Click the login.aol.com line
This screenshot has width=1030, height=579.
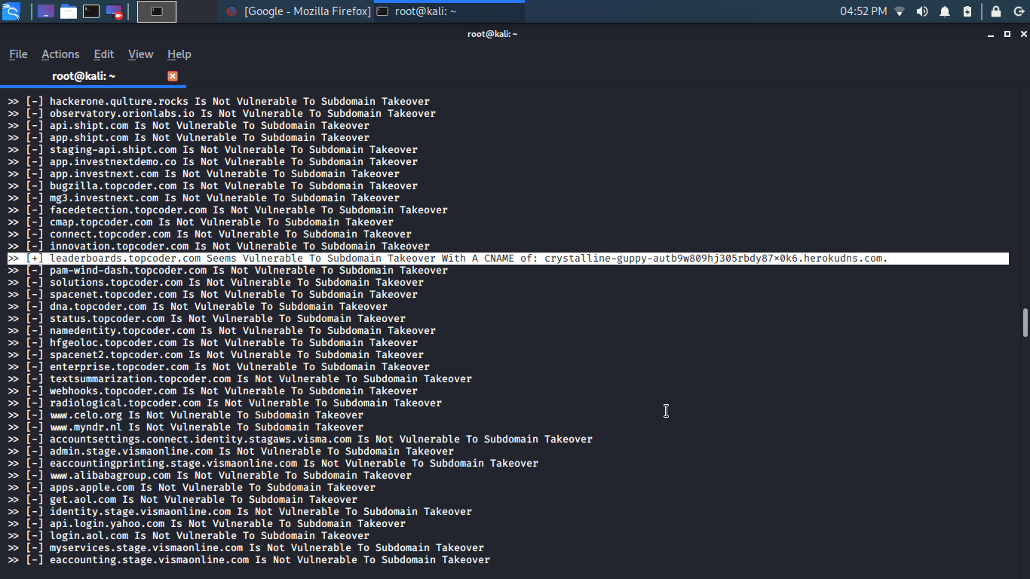point(189,535)
